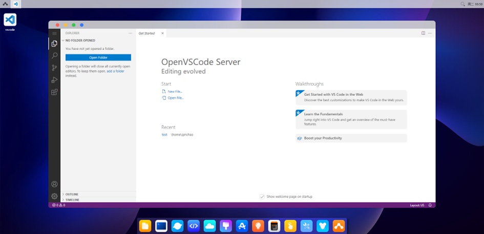Screen dimensions: 484x234
Task: Open the paint roller dock icon
Action: click(226, 226)
